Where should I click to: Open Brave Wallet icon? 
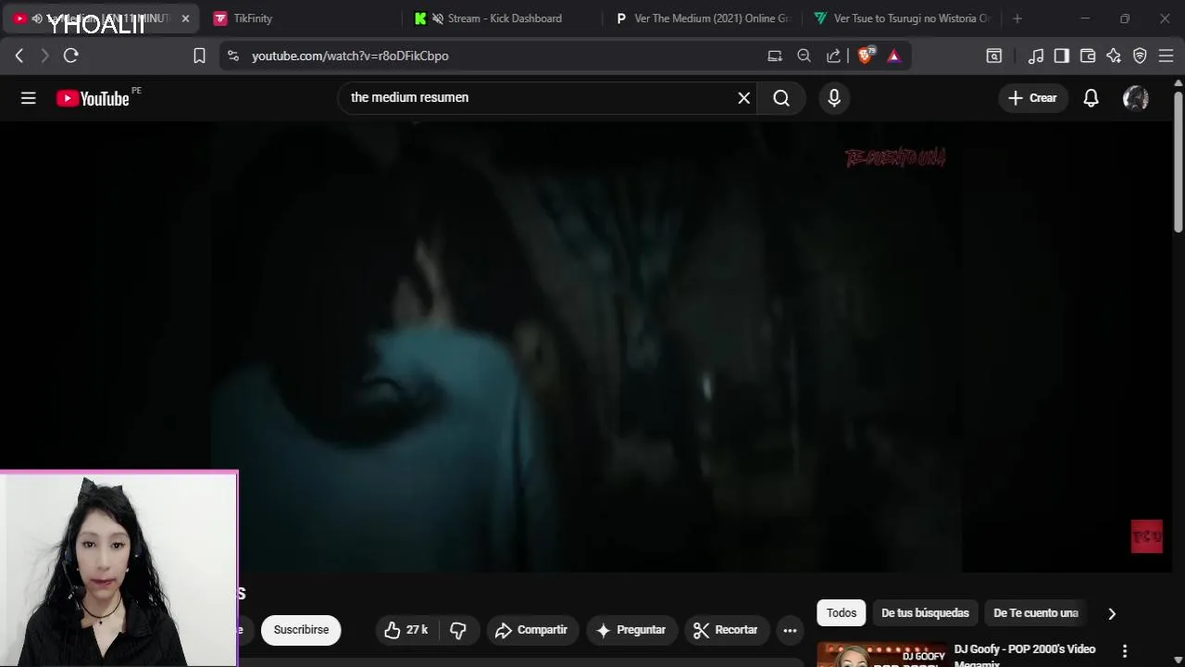[1088, 56]
